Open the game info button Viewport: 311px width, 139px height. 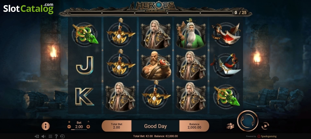pos(46,126)
